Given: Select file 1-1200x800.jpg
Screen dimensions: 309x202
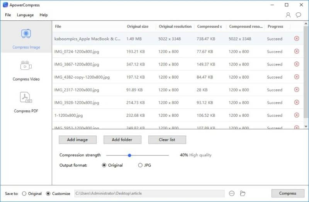Looking at the screenshot, I should (69, 116).
